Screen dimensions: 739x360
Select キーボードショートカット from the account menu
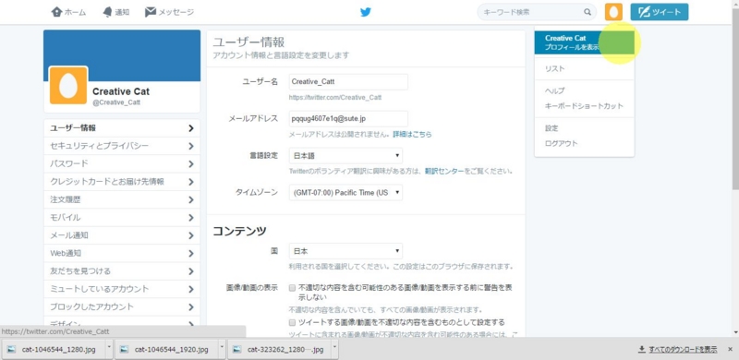pos(584,106)
